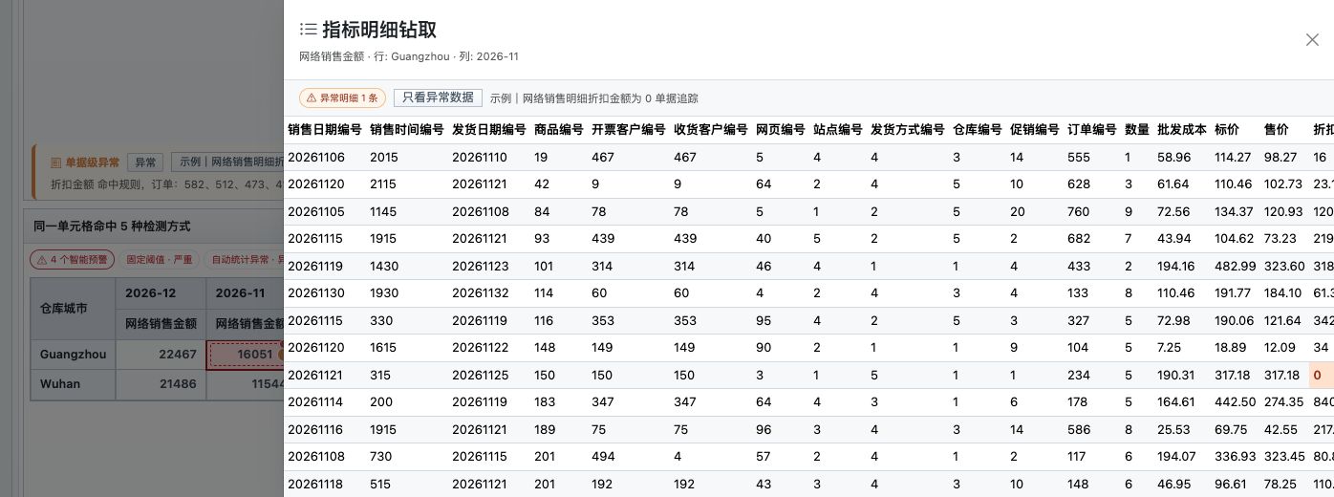The image size is (1334, 497).
Task: Close the 指标明细钻取 drawer with the X
Action: [1312, 39]
